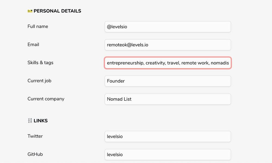Click the LINKS section heading
The height and width of the screenshot is (163, 272).
coord(41,121)
